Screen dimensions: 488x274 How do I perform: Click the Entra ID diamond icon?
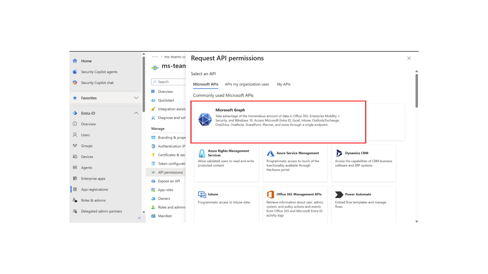pyautogui.click(x=75, y=113)
